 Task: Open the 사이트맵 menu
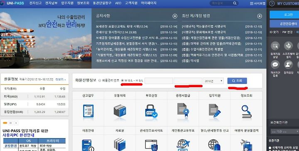(257, 3)
